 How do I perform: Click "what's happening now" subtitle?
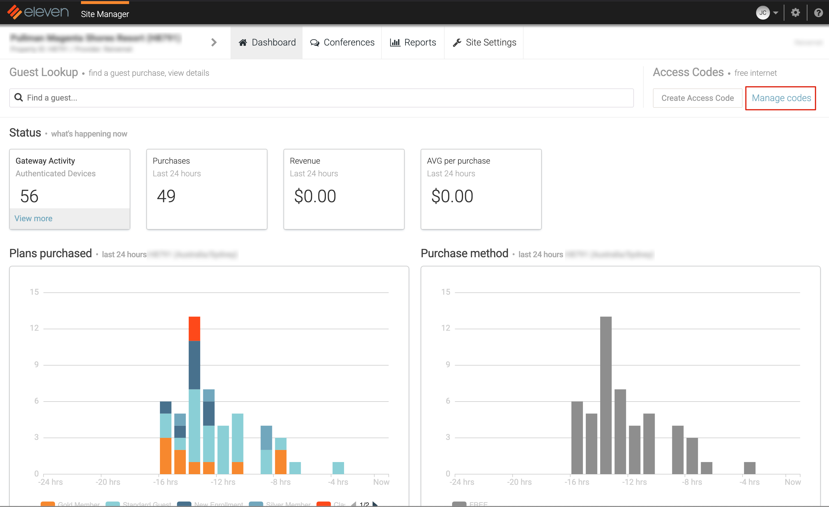click(89, 134)
